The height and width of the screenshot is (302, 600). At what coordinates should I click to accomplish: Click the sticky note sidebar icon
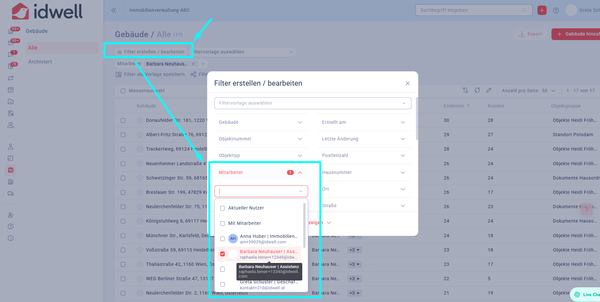tap(11, 158)
